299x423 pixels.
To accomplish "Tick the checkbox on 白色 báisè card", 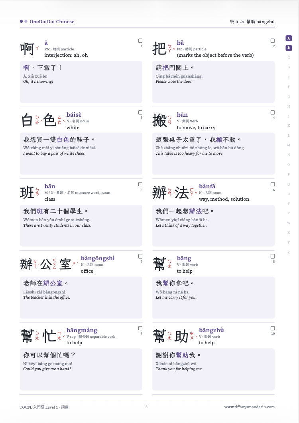I will (x=140, y=112).
